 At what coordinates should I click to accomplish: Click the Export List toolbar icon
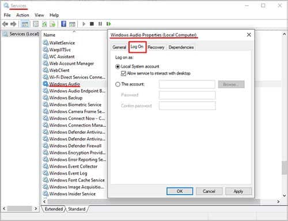52,24
